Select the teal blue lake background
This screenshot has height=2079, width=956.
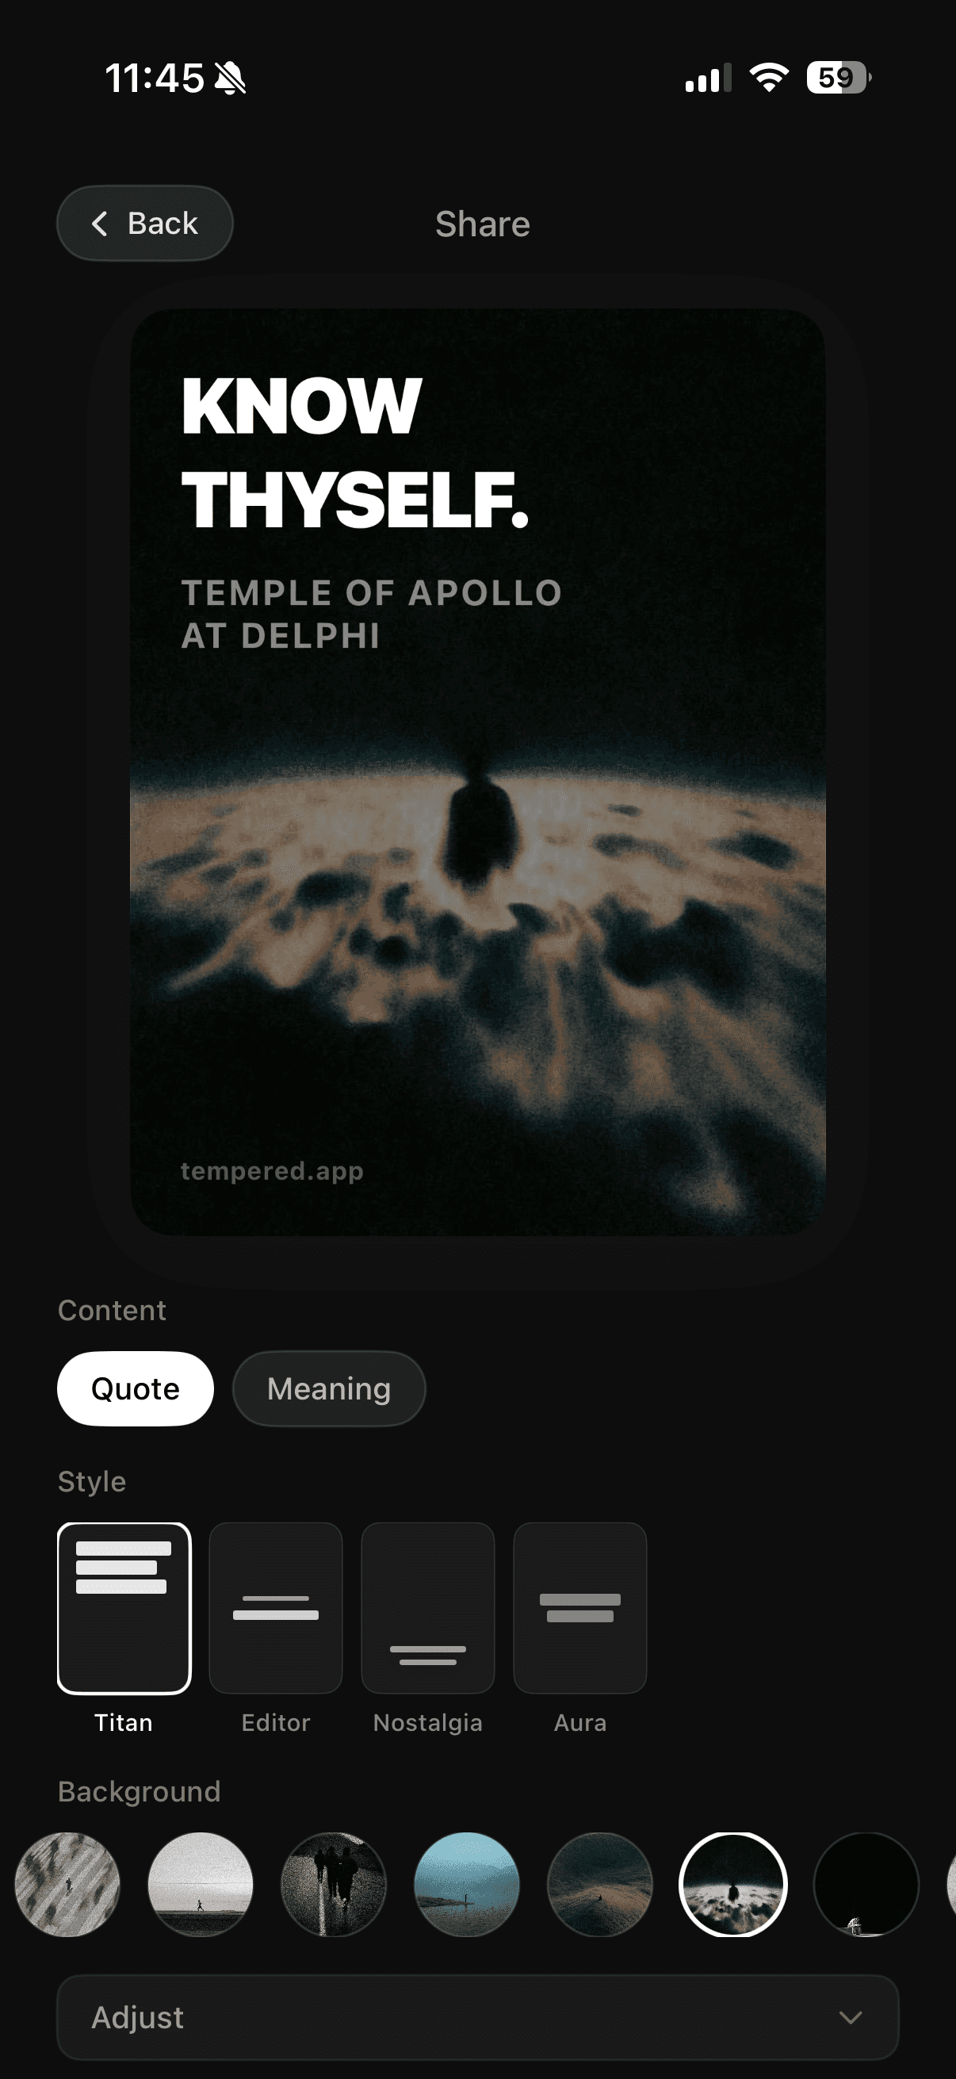(x=466, y=1885)
